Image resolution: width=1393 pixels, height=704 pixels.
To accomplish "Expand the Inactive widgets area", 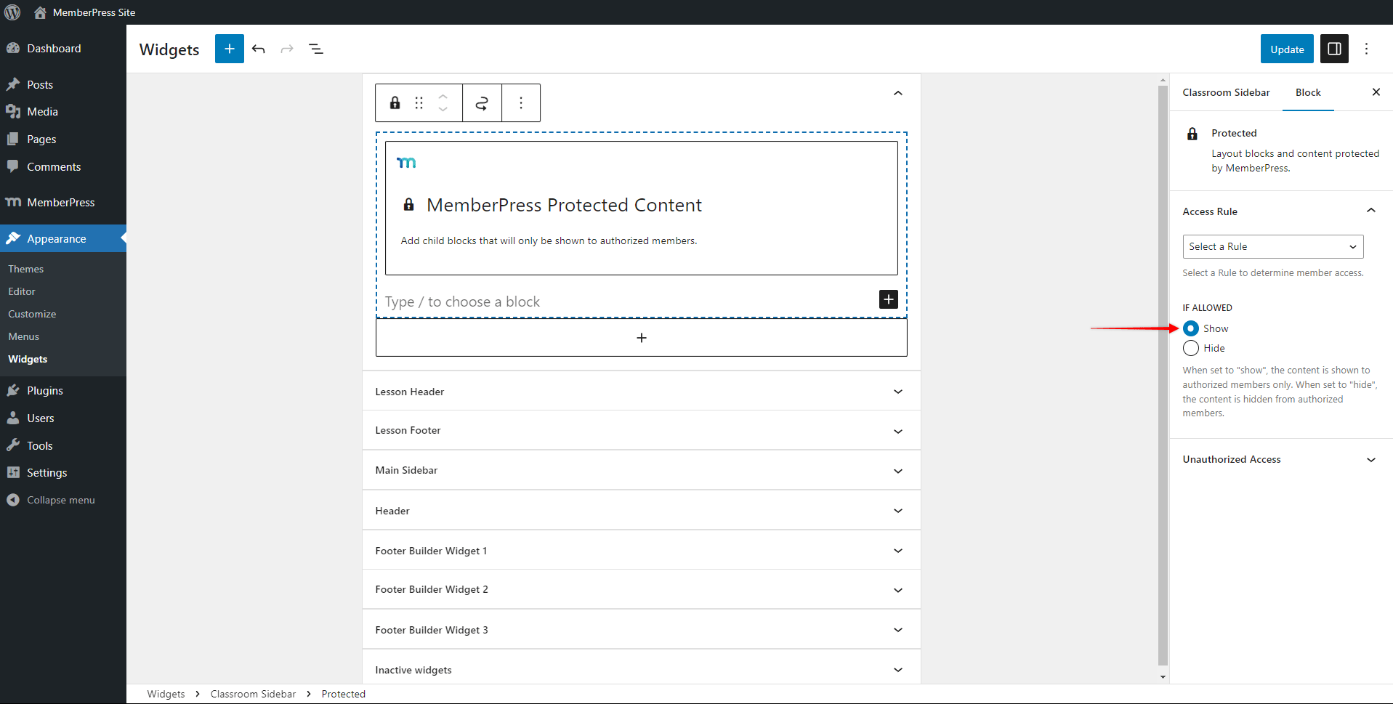I will point(898,670).
